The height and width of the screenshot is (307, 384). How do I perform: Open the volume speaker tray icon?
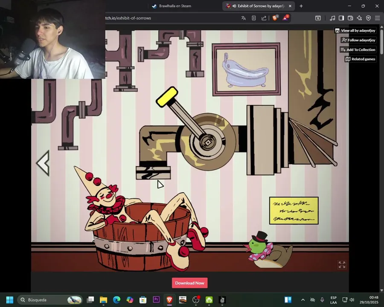pos(352,300)
